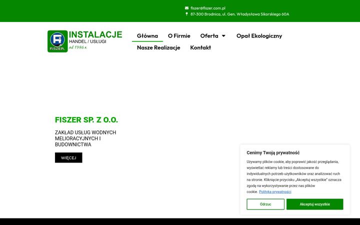
Task: Open the Kontakt page
Action: tap(200, 47)
